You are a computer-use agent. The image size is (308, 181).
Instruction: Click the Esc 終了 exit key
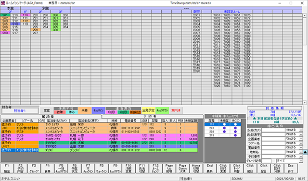pos(291,169)
